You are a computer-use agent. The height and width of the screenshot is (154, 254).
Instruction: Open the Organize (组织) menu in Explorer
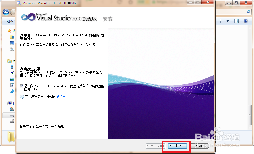(10, 21)
